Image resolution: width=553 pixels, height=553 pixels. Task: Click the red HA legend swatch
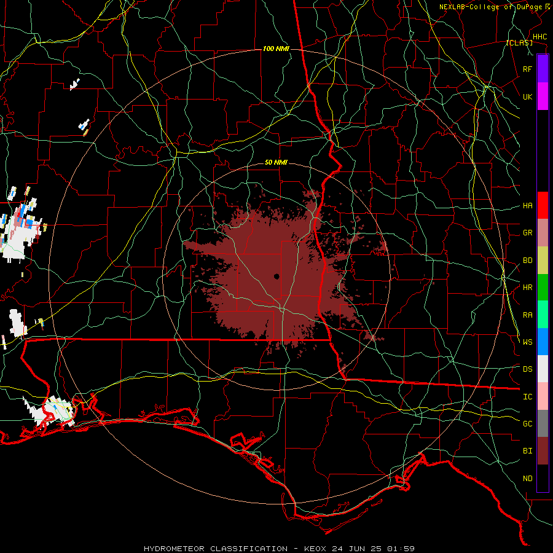tap(543, 205)
